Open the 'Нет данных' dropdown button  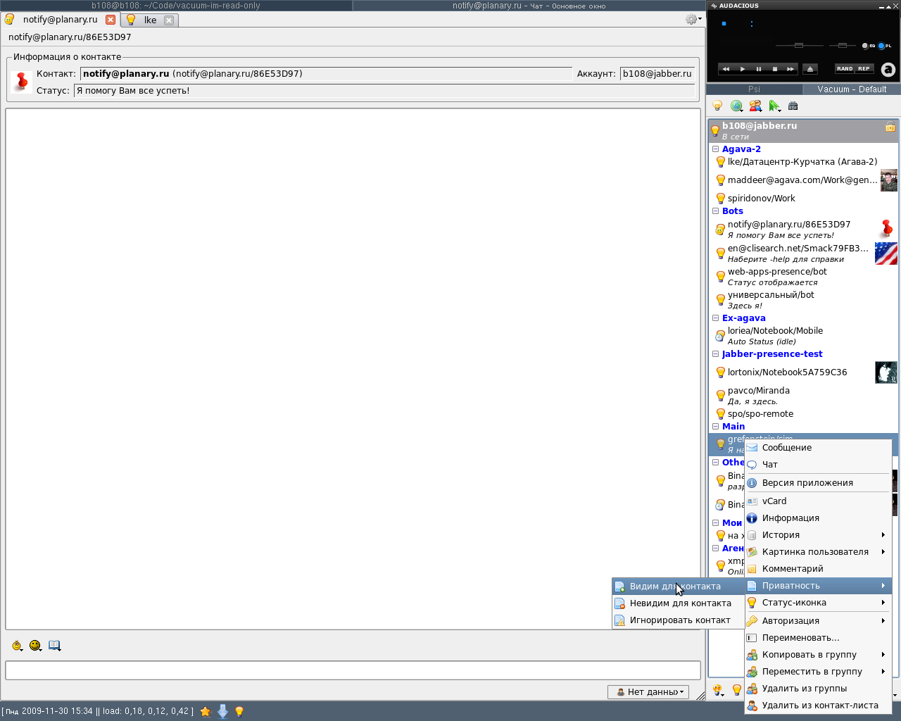click(x=648, y=692)
